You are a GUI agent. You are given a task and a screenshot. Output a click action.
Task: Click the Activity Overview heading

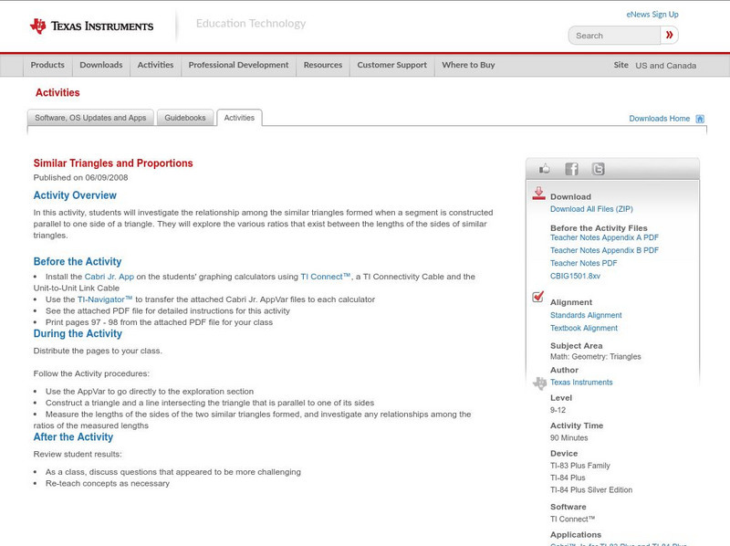tap(75, 195)
